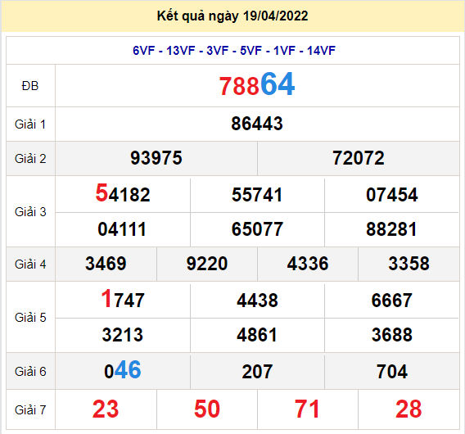Select sixth prize number 704
The image size is (465, 434).
[392, 372]
